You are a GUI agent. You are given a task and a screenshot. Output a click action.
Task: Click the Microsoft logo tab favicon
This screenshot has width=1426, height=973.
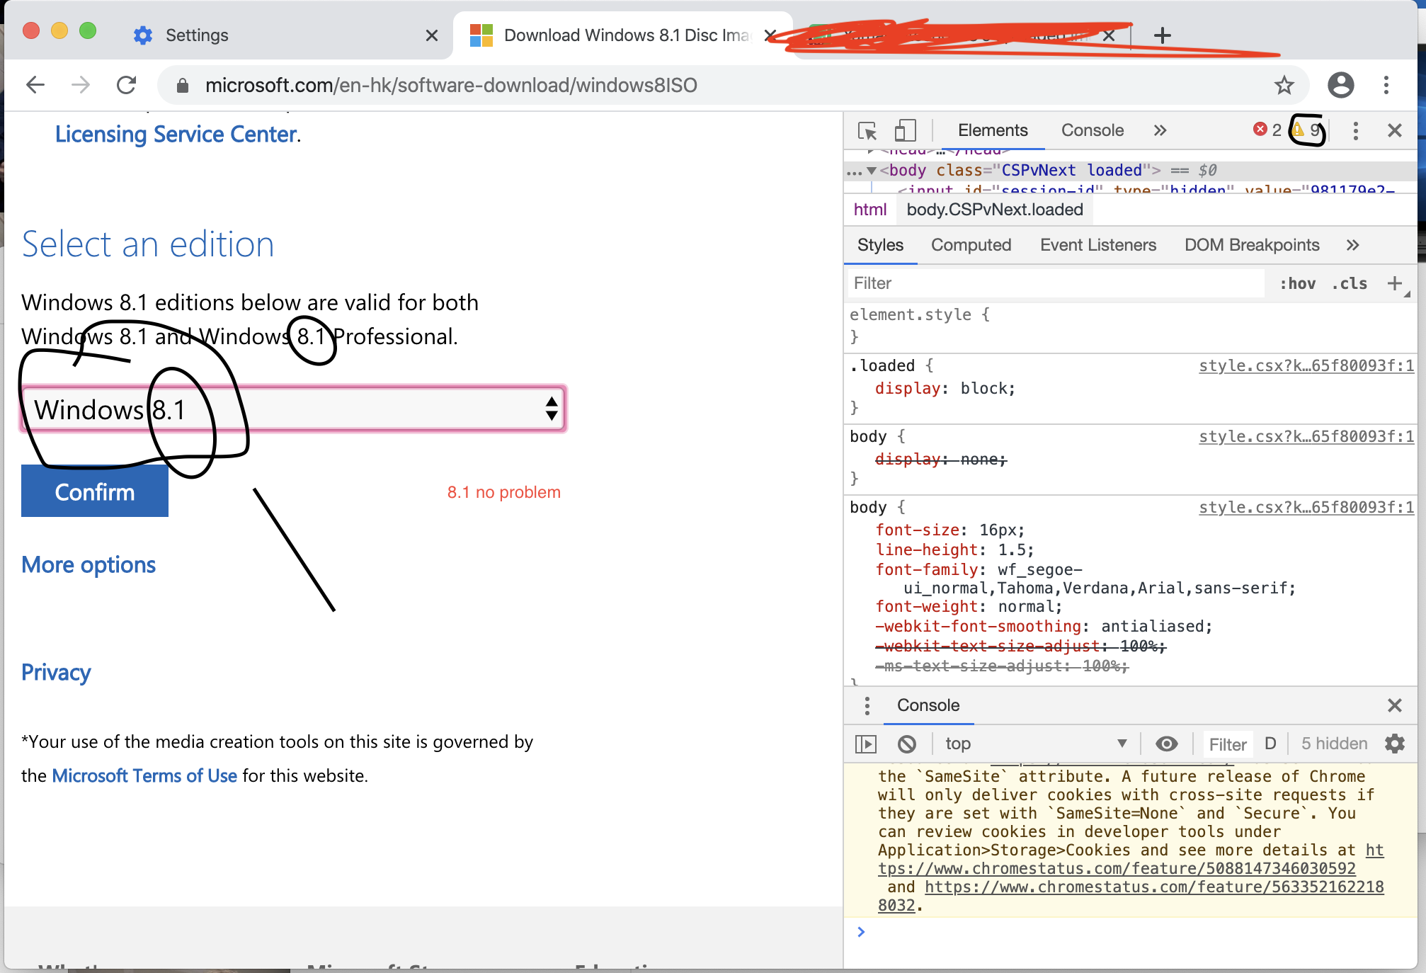(x=481, y=35)
